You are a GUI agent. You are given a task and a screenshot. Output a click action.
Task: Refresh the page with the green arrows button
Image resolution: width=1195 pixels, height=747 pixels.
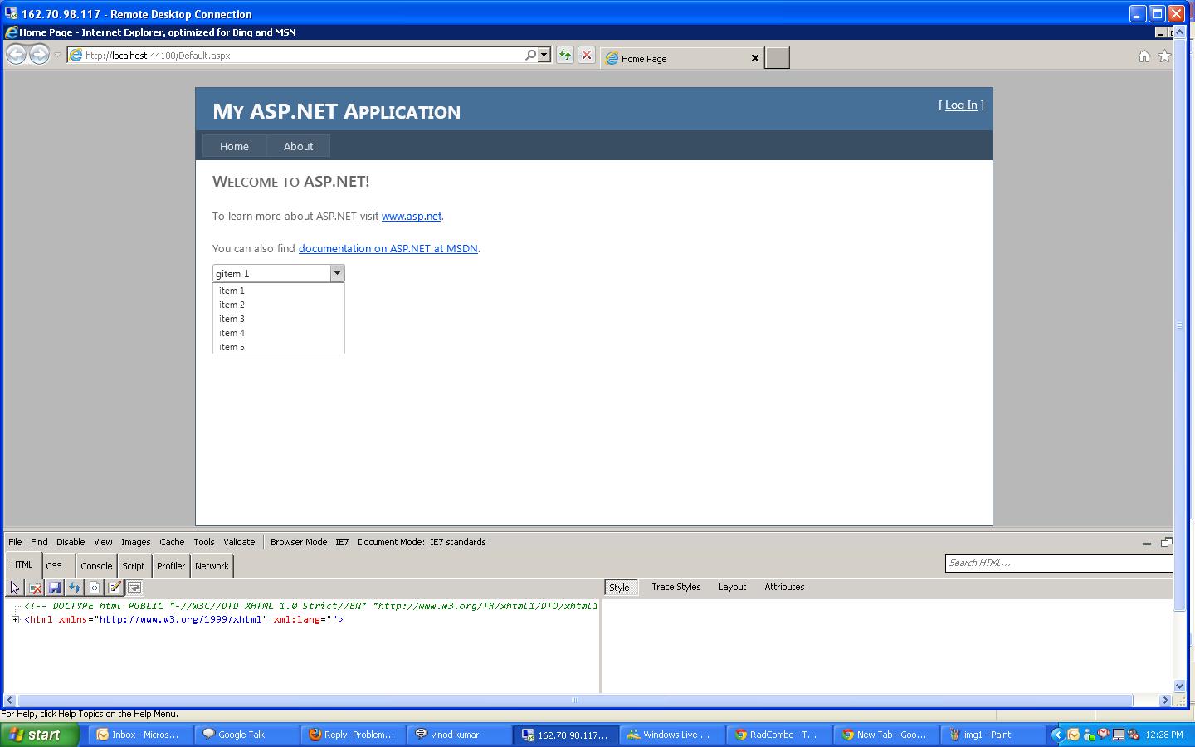565,56
